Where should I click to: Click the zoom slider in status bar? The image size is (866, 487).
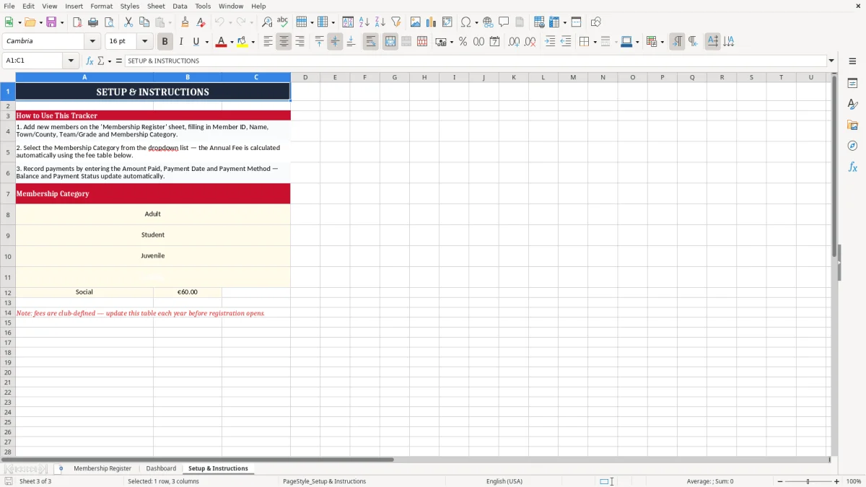coord(808,481)
